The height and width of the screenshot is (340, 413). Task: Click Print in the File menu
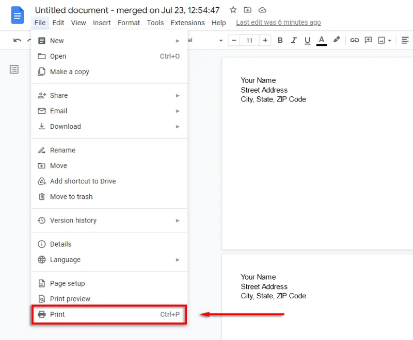[109, 314]
